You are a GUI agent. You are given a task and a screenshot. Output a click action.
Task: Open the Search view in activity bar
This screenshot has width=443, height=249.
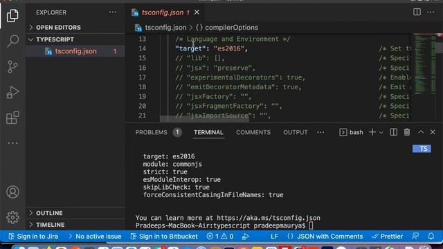tap(12, 41)
